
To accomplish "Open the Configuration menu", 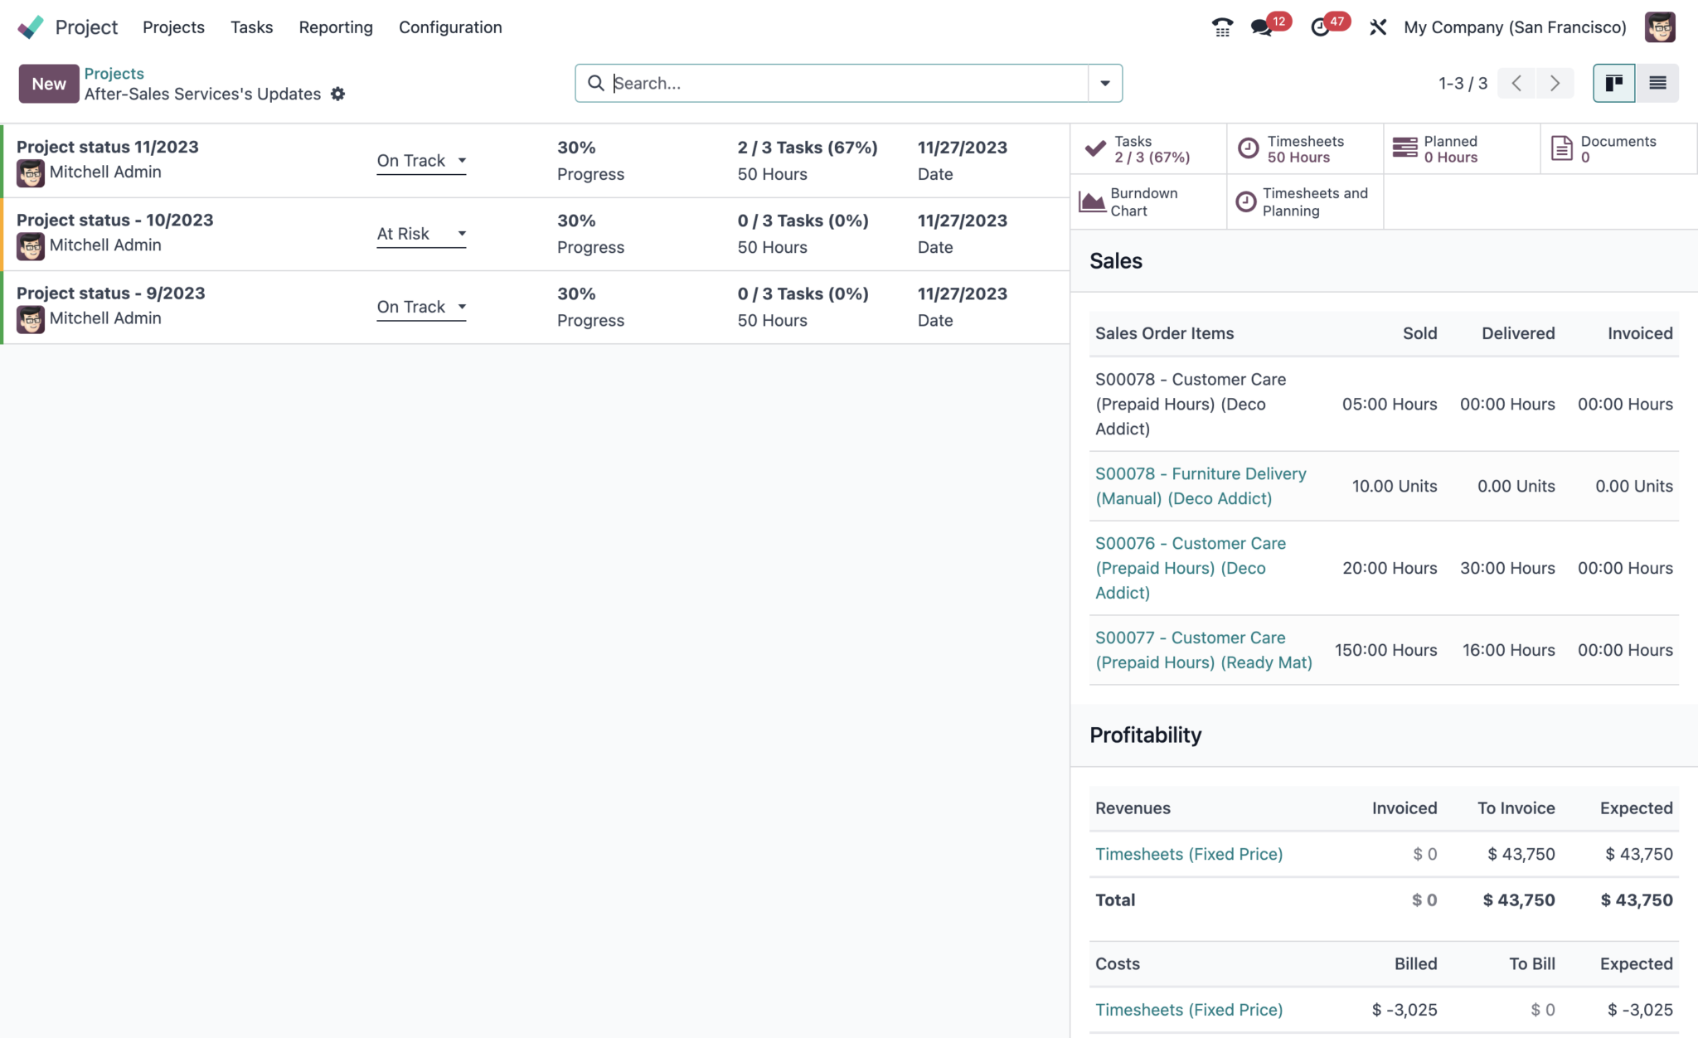I will click(450, 27).
